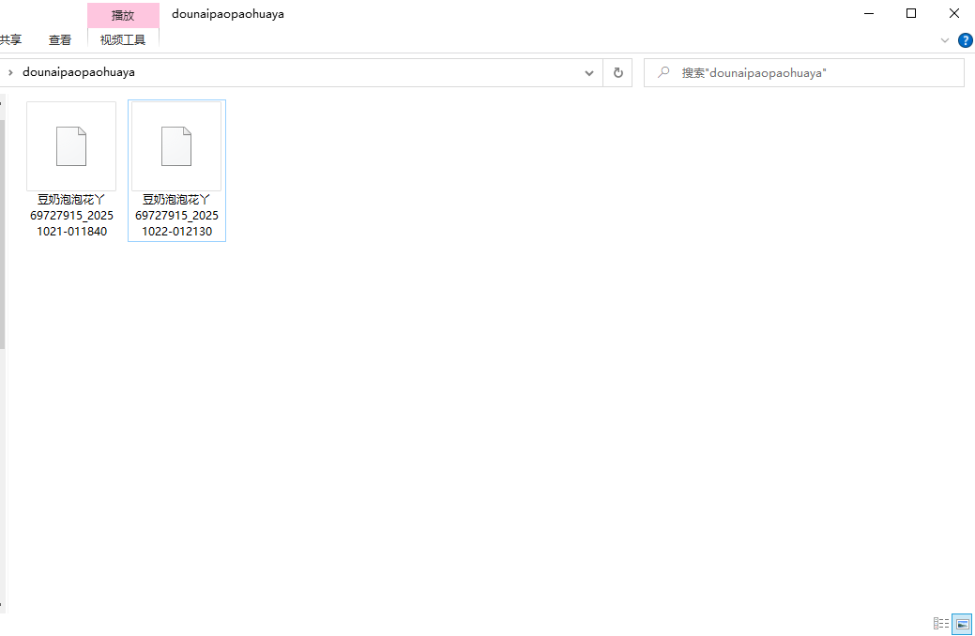Click the magnifier icon in search box

click(663, 72)
